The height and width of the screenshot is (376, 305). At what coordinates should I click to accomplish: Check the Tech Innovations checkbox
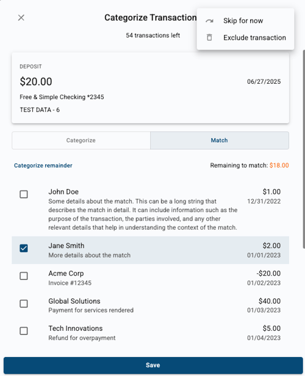coord(24,331)
